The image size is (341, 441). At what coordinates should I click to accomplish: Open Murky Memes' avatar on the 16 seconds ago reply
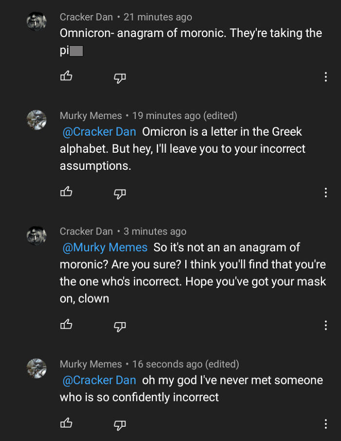(37, 368)
